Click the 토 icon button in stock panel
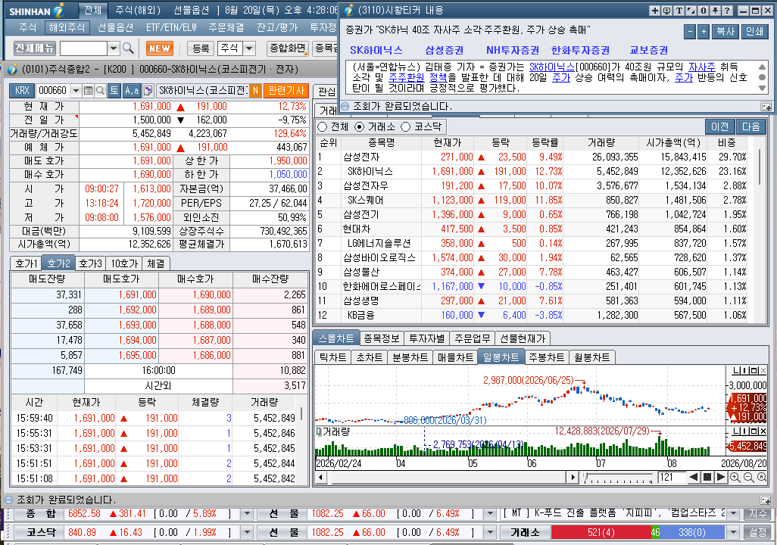 (114, 91)
